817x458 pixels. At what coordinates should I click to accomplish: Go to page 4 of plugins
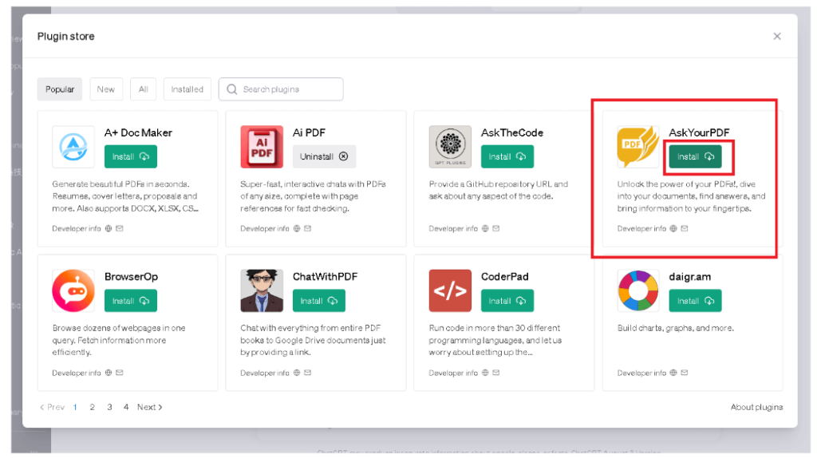tap(126, 407)
